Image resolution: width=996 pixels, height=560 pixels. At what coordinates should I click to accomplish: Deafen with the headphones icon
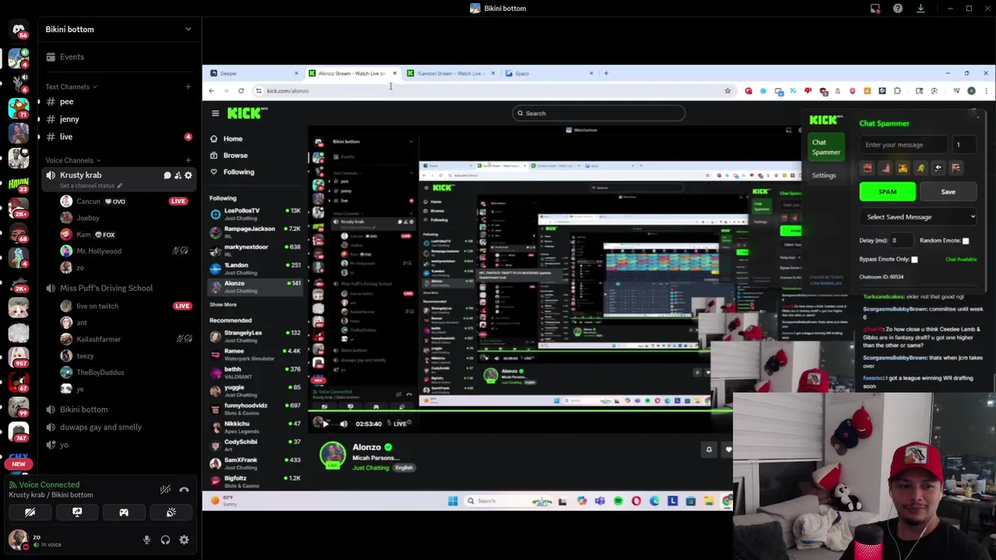click(165, 540)
